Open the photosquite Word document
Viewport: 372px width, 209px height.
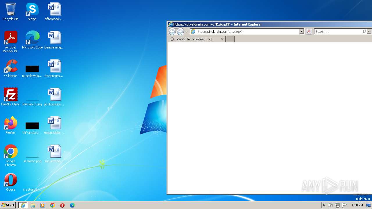[54, 97]
